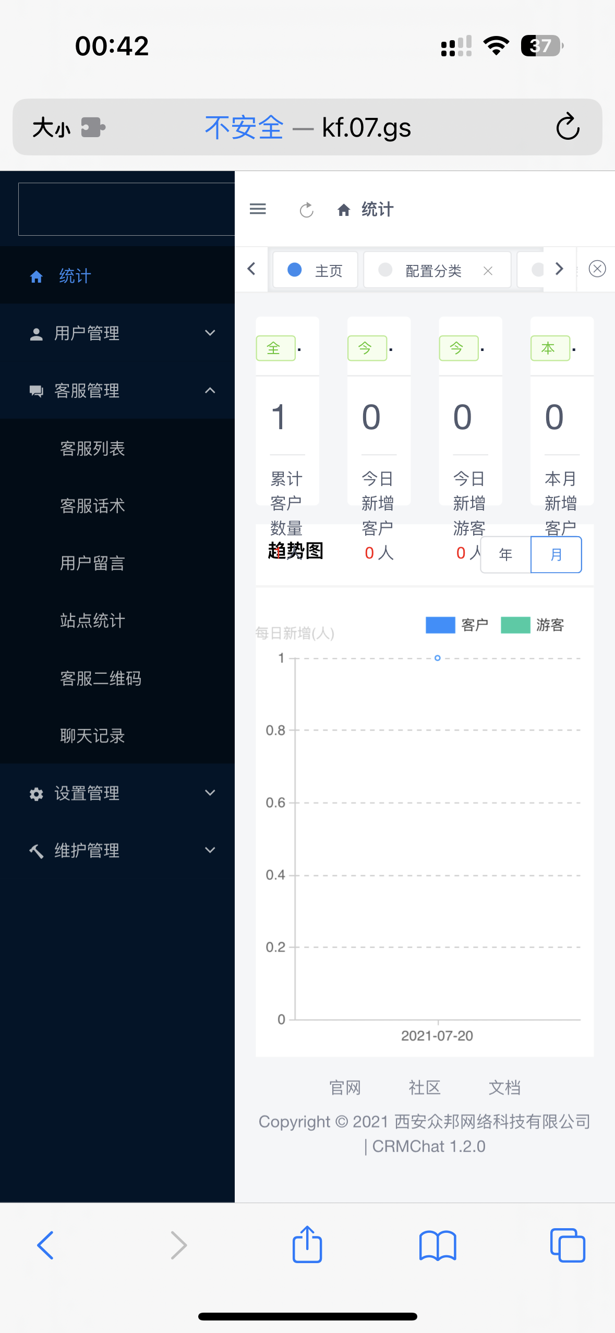Viewport: 615px width, 1333px height.
Task: Click the circled X close-all-tabs icon
Action: click(x=597, y=269)
